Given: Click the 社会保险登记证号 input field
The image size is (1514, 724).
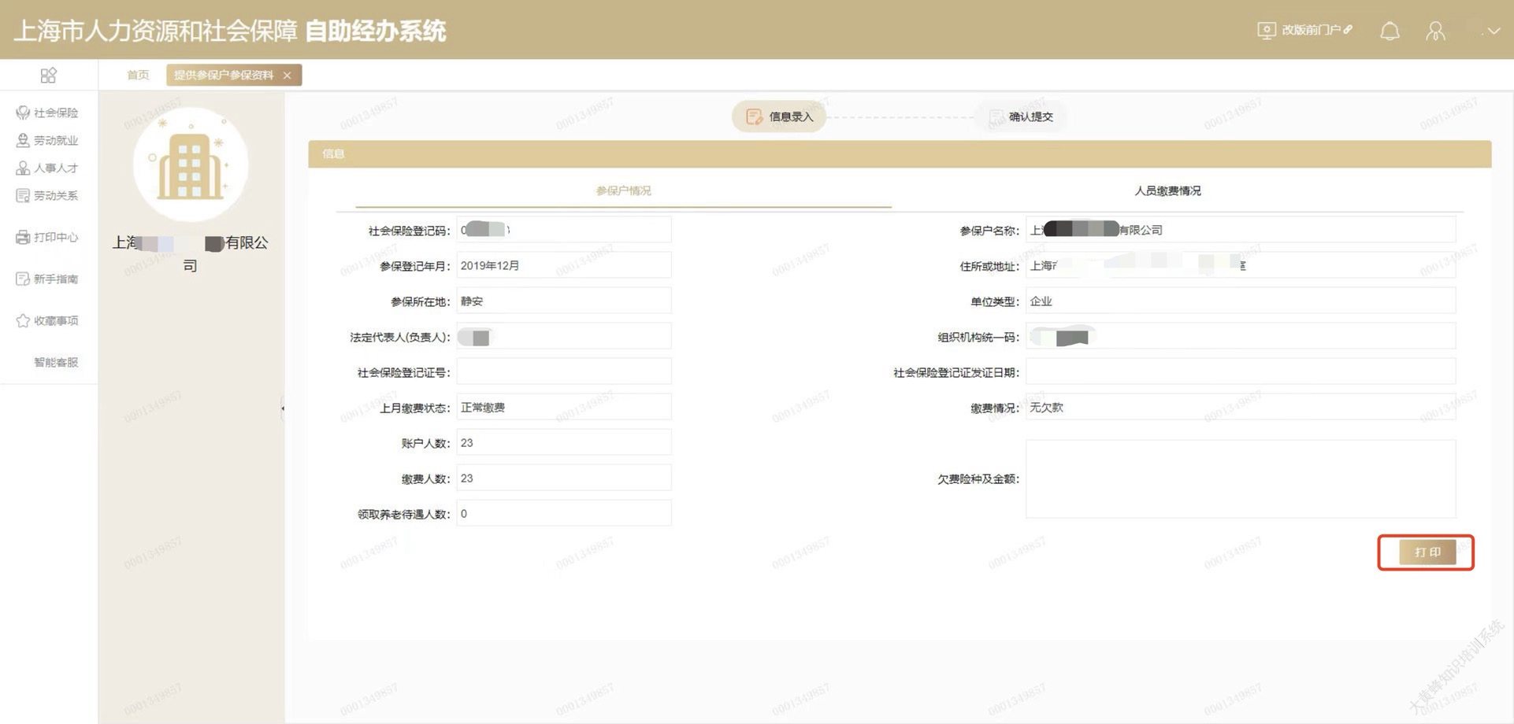Looking at the screenshot, I should (563, 372).
